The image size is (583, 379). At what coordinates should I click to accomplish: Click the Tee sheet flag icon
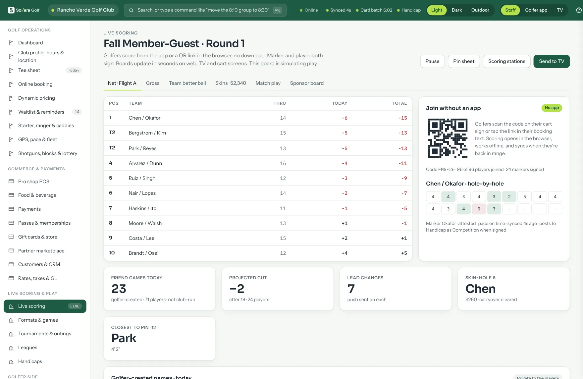click(11, 70)
